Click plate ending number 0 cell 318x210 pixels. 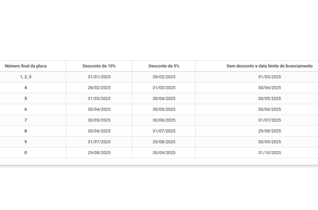click(x=25, y=153)
